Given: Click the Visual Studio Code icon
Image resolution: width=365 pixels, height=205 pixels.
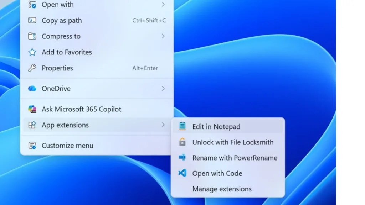Looking at the screenshot, I should [182, 173].
